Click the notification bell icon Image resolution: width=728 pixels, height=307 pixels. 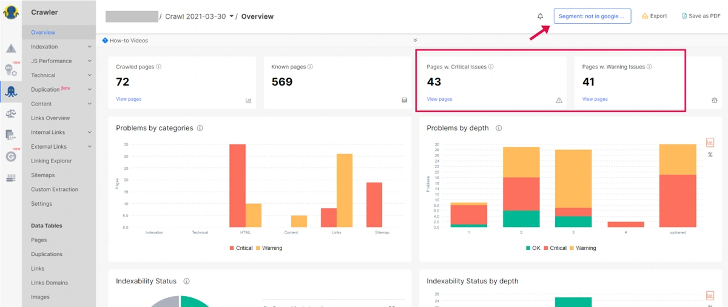click(541, 16)
